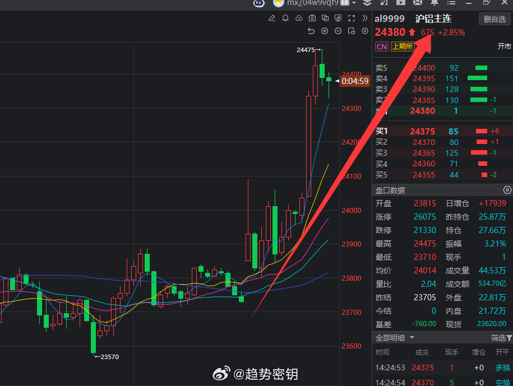Zoom out of the chart with the minus icon
The height and width of the screenshot is (386, 513).
(x=338, y=31)
